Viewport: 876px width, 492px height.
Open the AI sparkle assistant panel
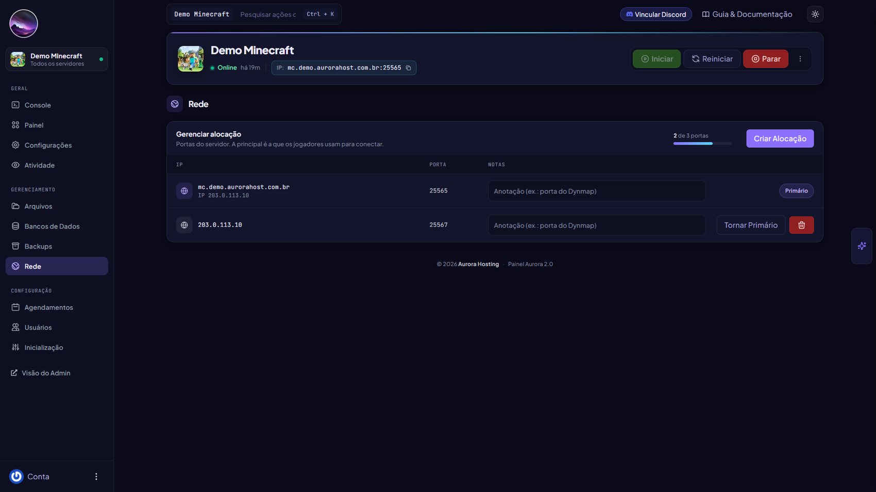(x=862, y=246)
